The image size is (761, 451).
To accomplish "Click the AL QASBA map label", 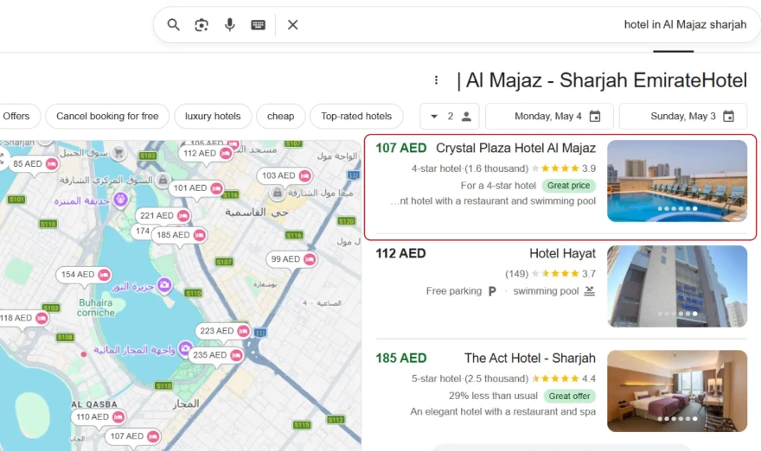I will pyautogui.click(x=94, y=404).
